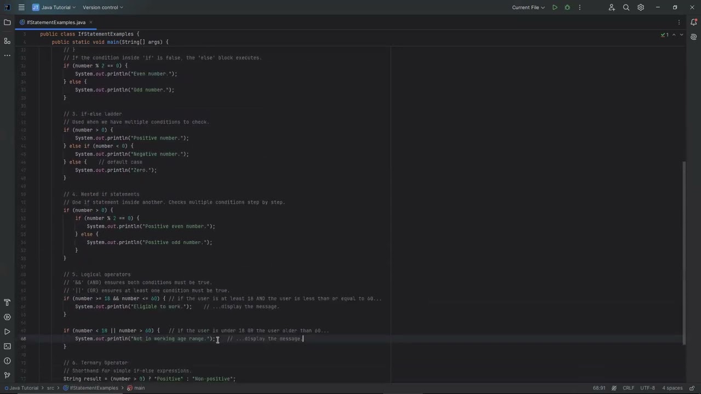
Task: Open the 68:91 go-to-line position
Action: 599,388
